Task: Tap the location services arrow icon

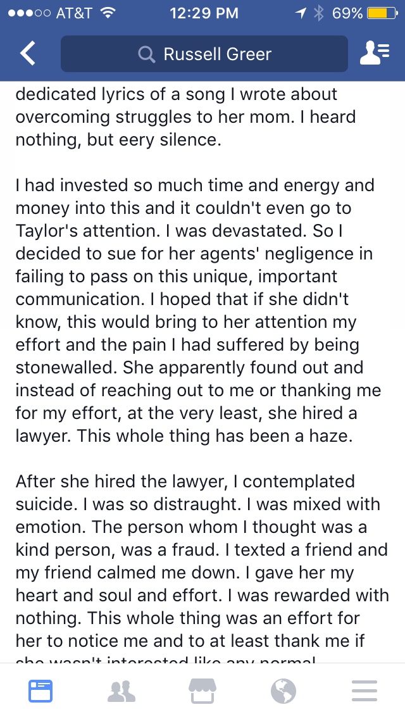Action: coord(301,13)
